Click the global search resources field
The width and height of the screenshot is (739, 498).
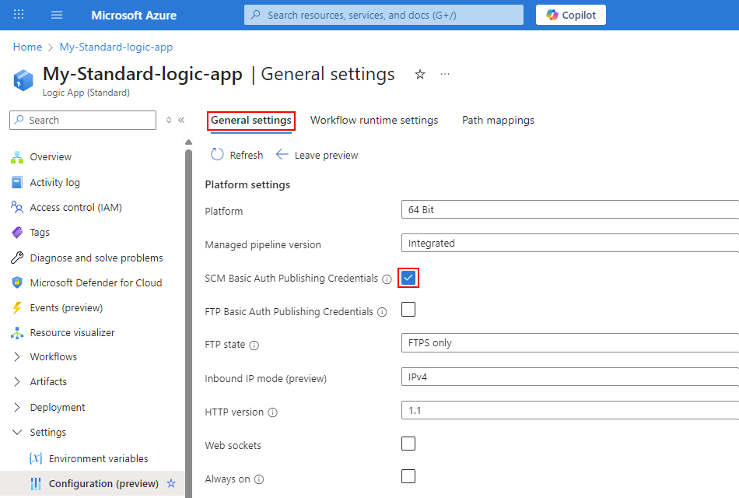(385, 15)
